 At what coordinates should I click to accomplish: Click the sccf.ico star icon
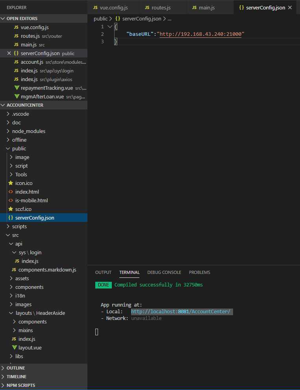11,209
